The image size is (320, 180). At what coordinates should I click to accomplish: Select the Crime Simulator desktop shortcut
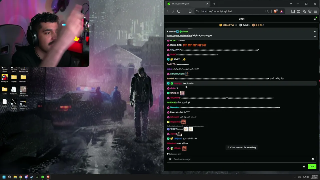[14, 104]
